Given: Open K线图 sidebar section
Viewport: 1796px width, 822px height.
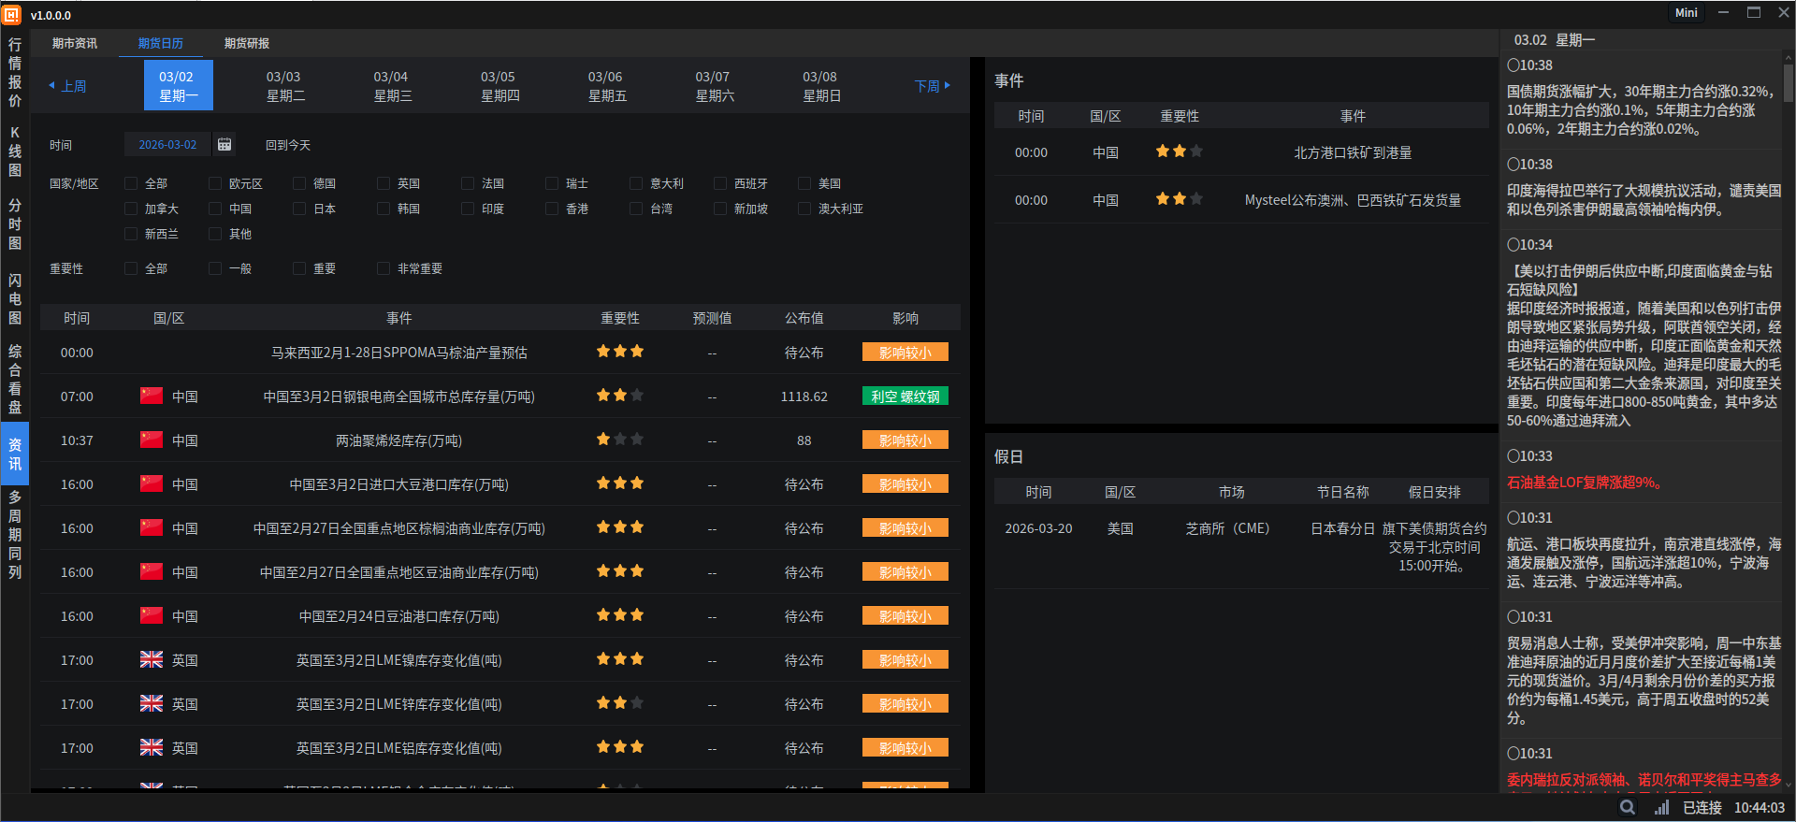Looking at the screenshot, I should [x=15, y=151].
